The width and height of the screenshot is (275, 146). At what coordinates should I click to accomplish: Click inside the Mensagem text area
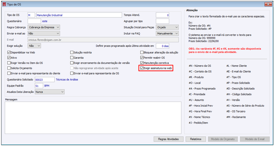click(93, 118)
